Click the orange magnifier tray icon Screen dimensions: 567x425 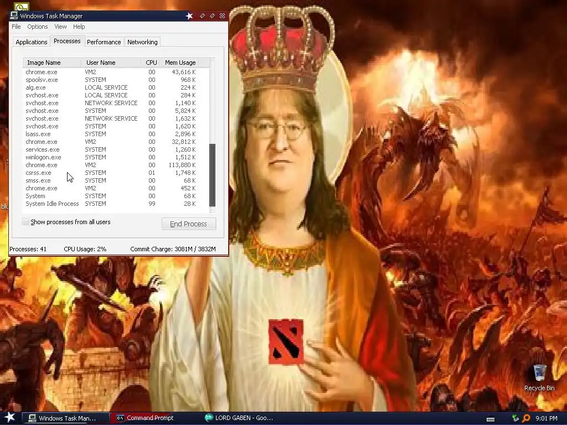pyautogui.click(x=526, y=418)
